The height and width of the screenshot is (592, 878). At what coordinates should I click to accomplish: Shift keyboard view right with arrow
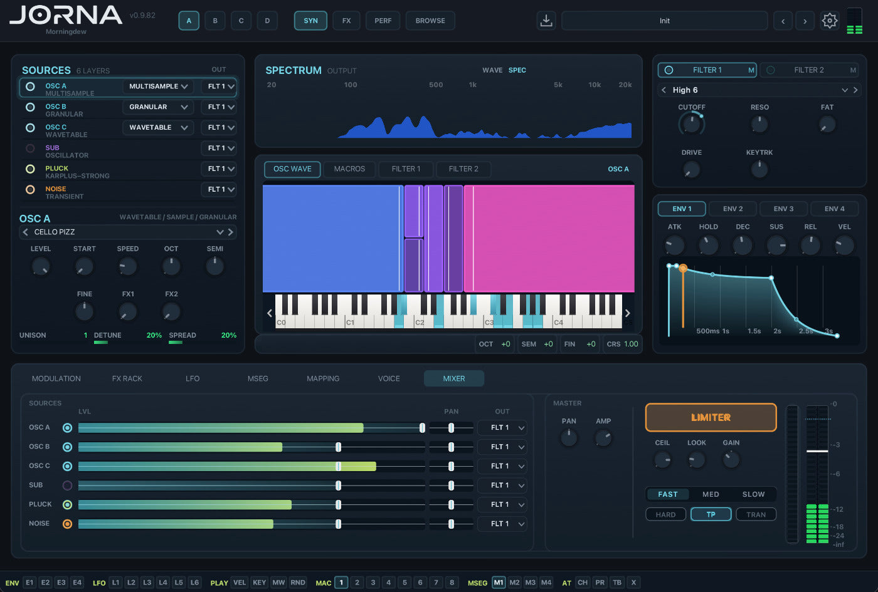pyautogui.click(x=627, y=313)
